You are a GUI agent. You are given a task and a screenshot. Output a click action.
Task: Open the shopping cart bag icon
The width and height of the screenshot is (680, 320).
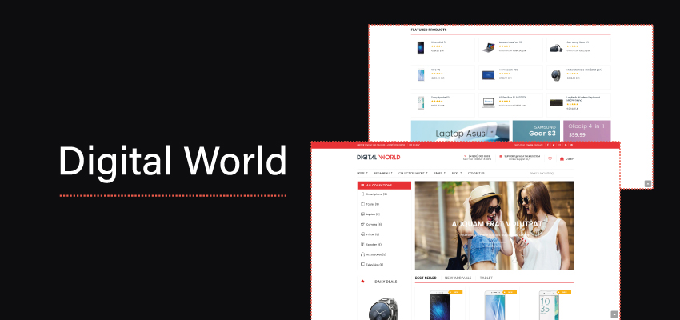[562, 158]
